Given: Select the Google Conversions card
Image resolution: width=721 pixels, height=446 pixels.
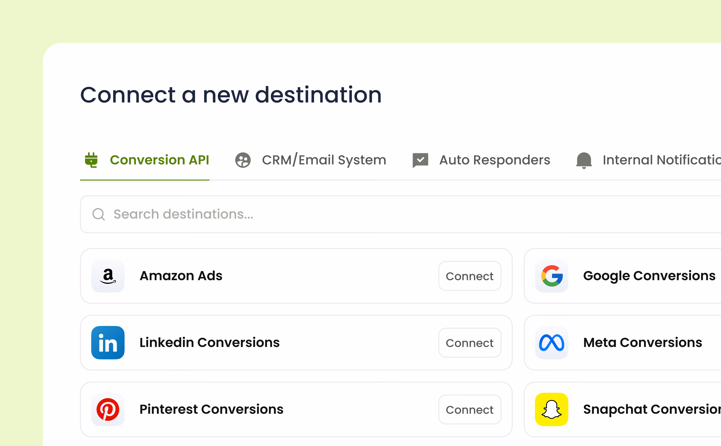Looking at the screenshot, I should [x=623, y=276].
